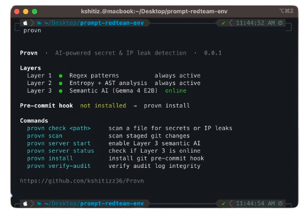This screenshot has width=306, height=224.
Task: Close the terminal window with red button
Action: pos(17,12)
